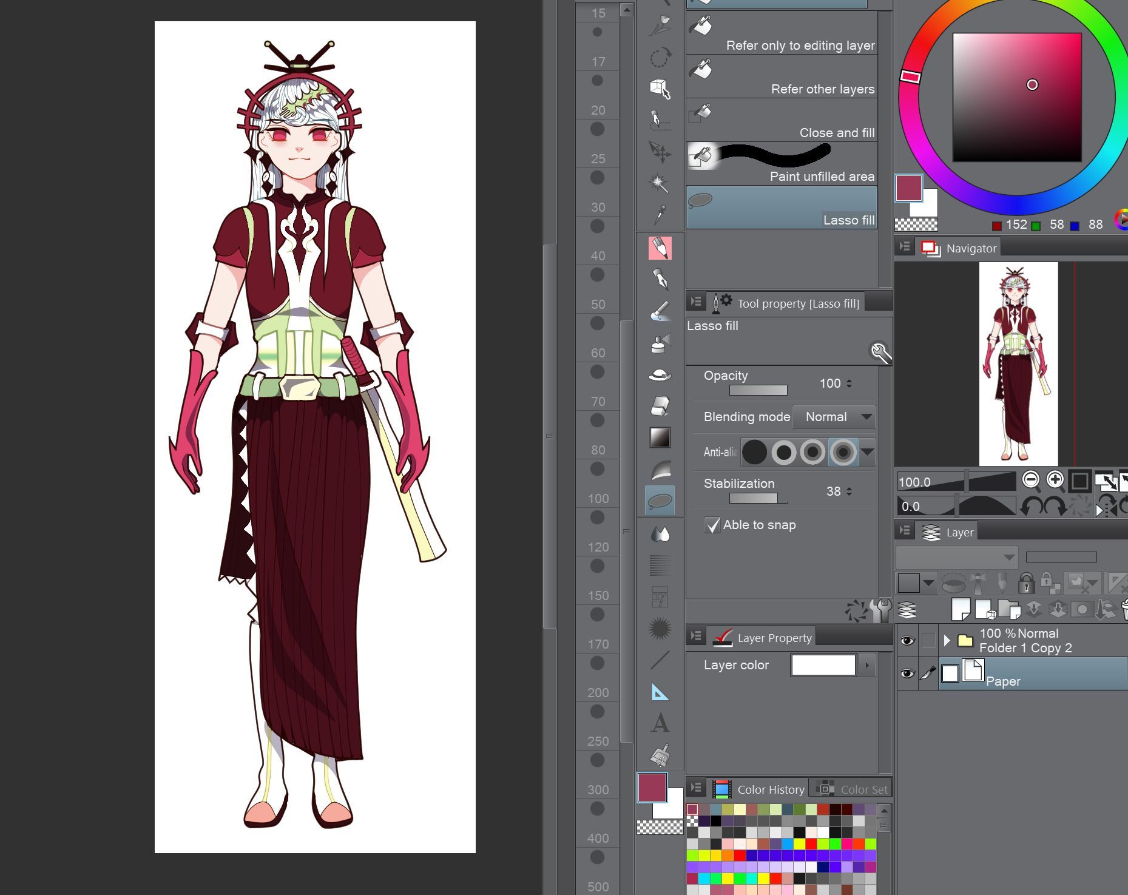Screen dimensions: 1128x895
Task: Toggle Lock transparent pixels icon
Action: click(1049, 583)
